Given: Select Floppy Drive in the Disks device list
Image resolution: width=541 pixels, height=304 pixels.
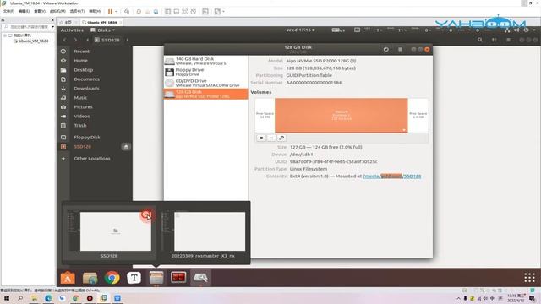Looking at the screenshot, I should pos(205,72).
